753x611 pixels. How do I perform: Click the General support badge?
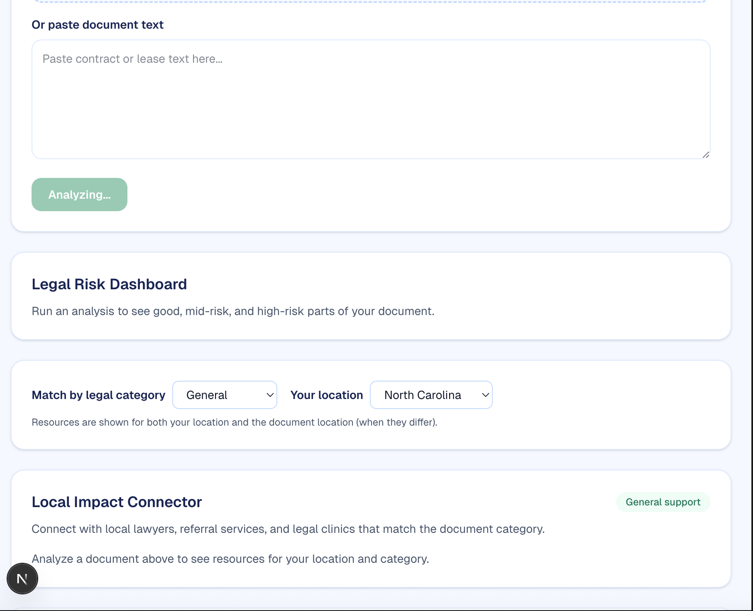(663, 502)
